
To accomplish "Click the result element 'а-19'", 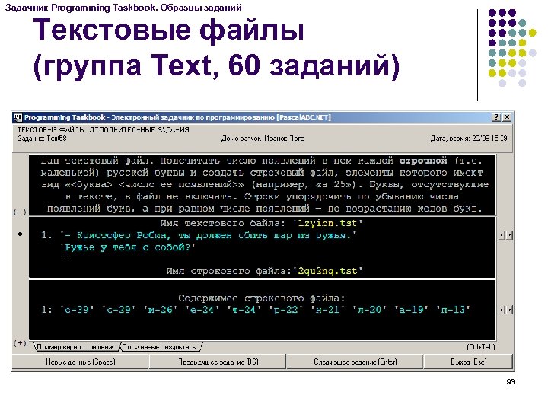I will [x=411, y=310].
